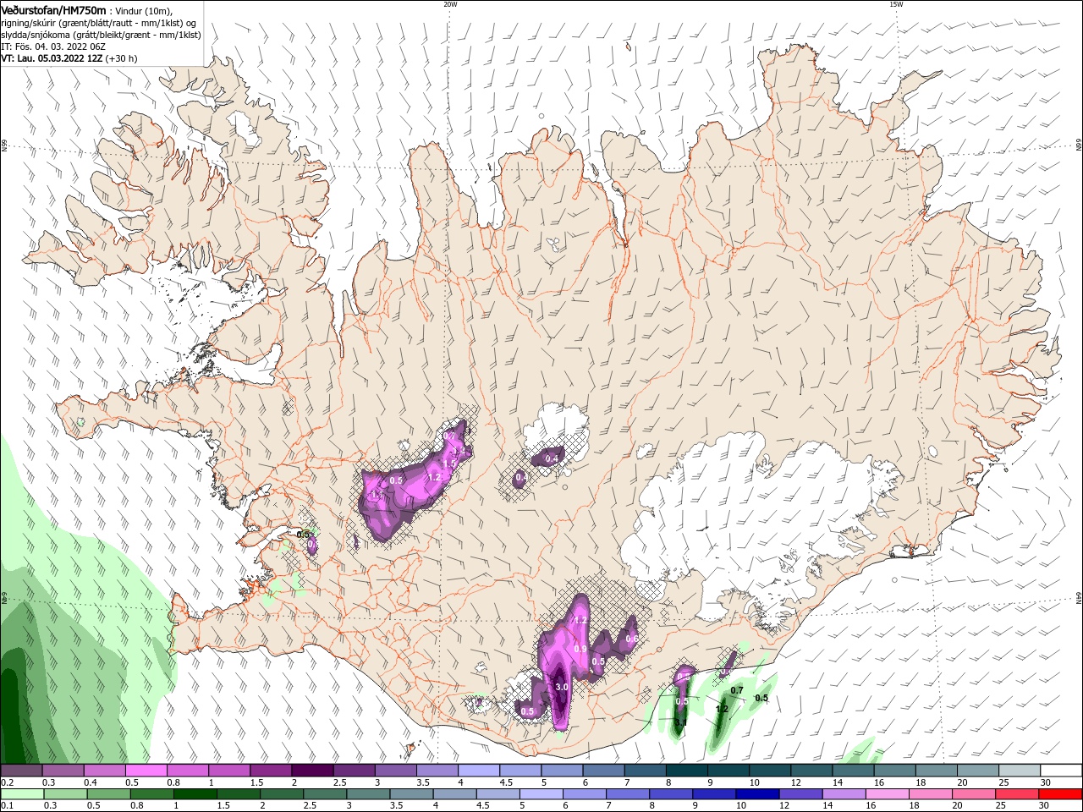Screen dimensions: 1083x812
Task: Click the 3.0 snowfall value on the map
Action: 562,687
